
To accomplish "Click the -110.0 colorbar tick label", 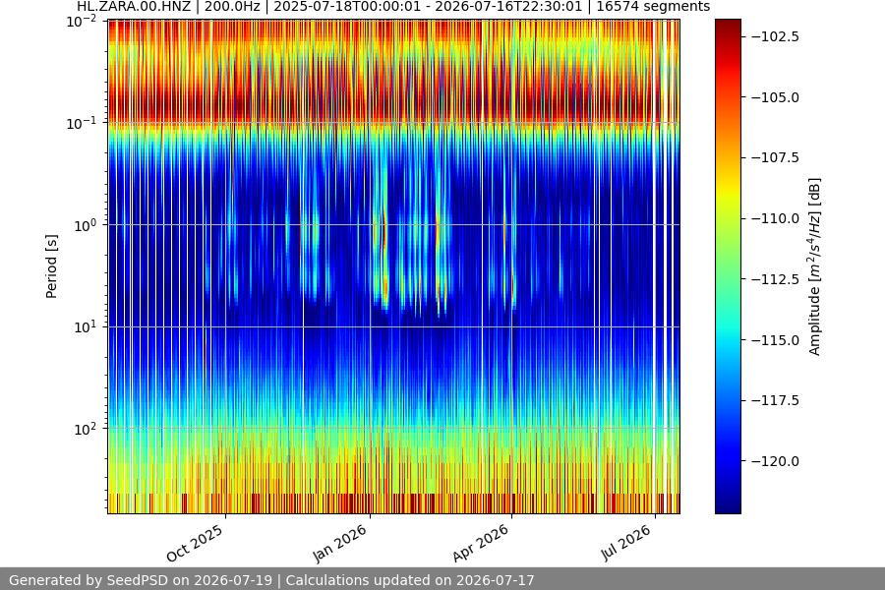I will coord(775,218).
